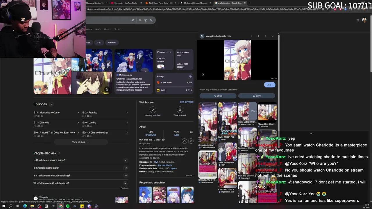This screenshot has width=372, height=209.
Task: Open Windows taskbar search
Action: [10, 206]
